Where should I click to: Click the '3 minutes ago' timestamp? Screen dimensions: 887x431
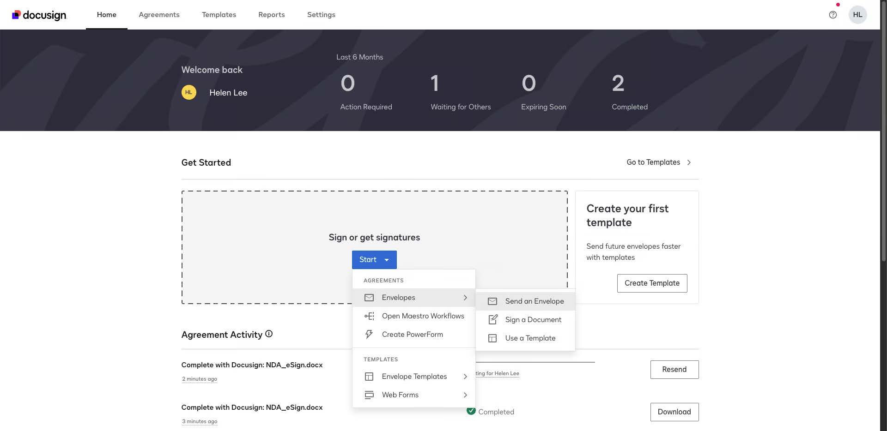coord(200,421)
